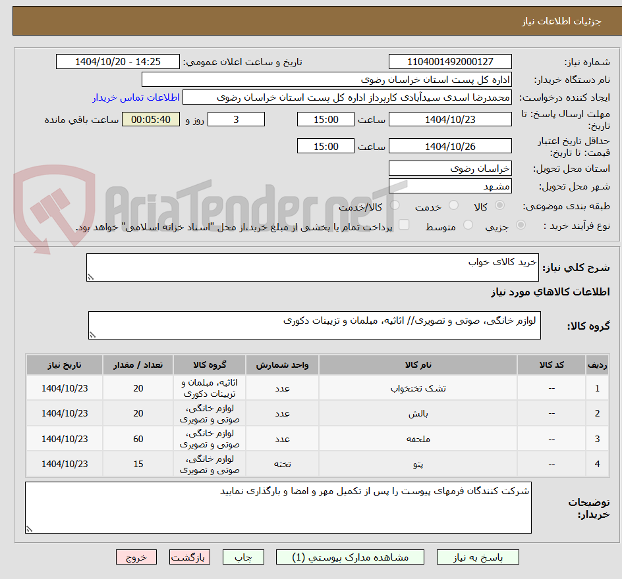Click the goods group text area
The width and height of the screenshot is (622, 579).
314,326
